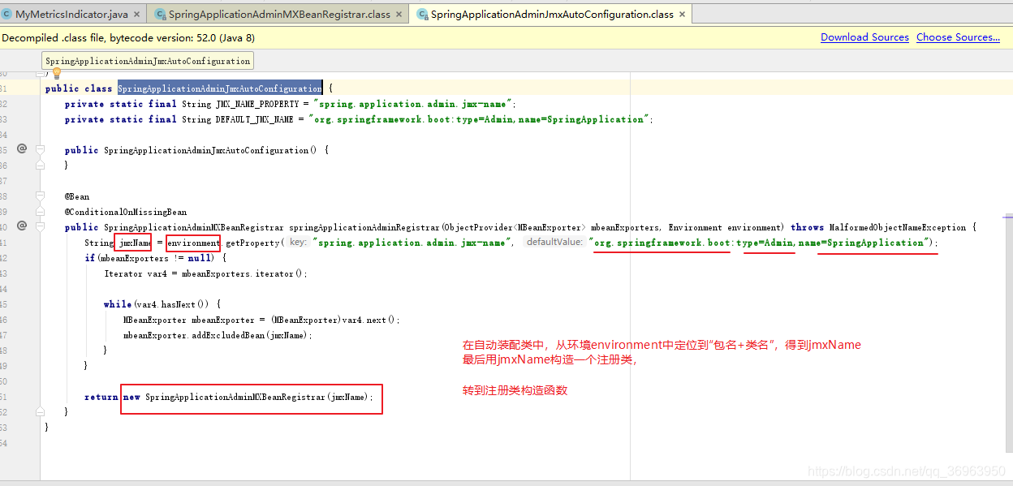
Task: Click the class icon on SpringApplicationAdminMXBeanRegistrar.class tab
Action: coord(161,15)
